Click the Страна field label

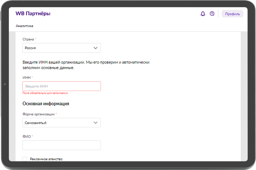(28, 39)
